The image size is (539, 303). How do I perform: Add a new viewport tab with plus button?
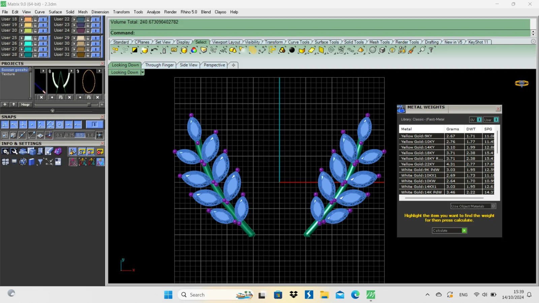point(233,65)
